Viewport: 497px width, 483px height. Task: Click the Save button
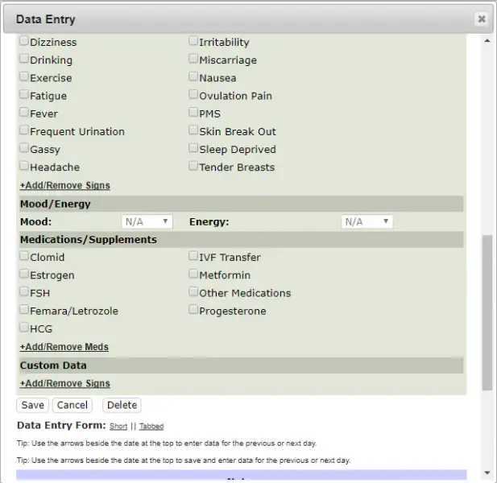click(x=32, y=405)
